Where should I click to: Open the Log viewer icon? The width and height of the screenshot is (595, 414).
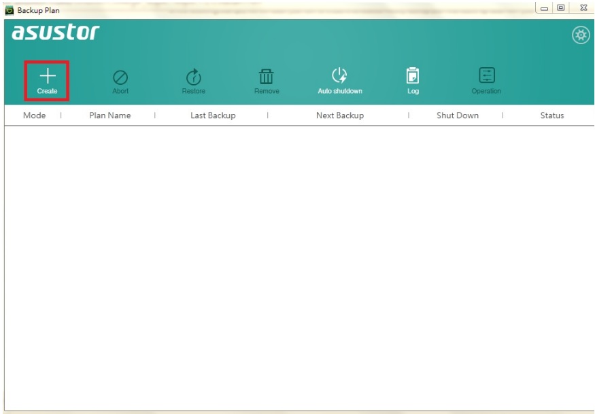[413, 81]
